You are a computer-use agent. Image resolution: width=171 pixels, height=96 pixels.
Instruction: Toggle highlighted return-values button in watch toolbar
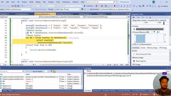click(54, 71)
